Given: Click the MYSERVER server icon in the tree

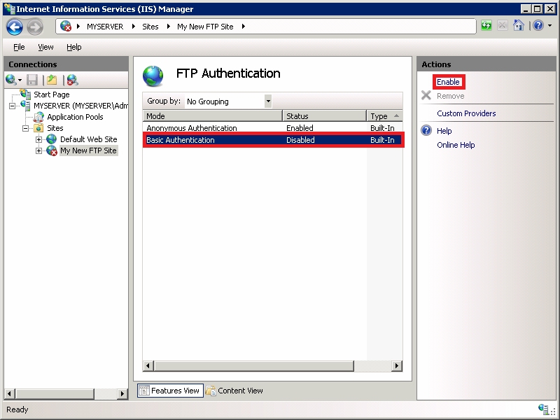Looking at the screenshot, I should click(26, 106).
